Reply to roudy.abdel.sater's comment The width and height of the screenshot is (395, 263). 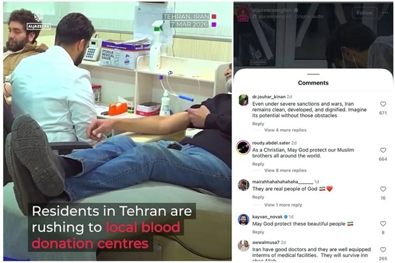coord(258,164)
